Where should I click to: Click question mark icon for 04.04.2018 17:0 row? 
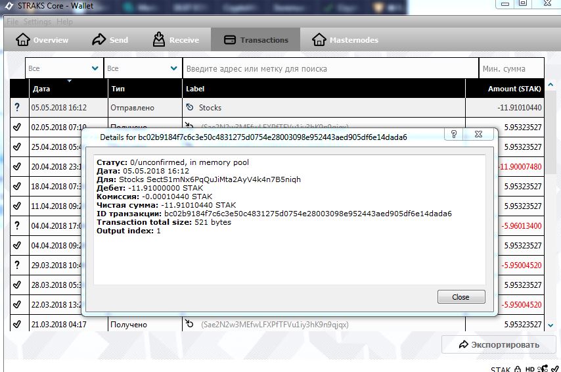(17, 225)
